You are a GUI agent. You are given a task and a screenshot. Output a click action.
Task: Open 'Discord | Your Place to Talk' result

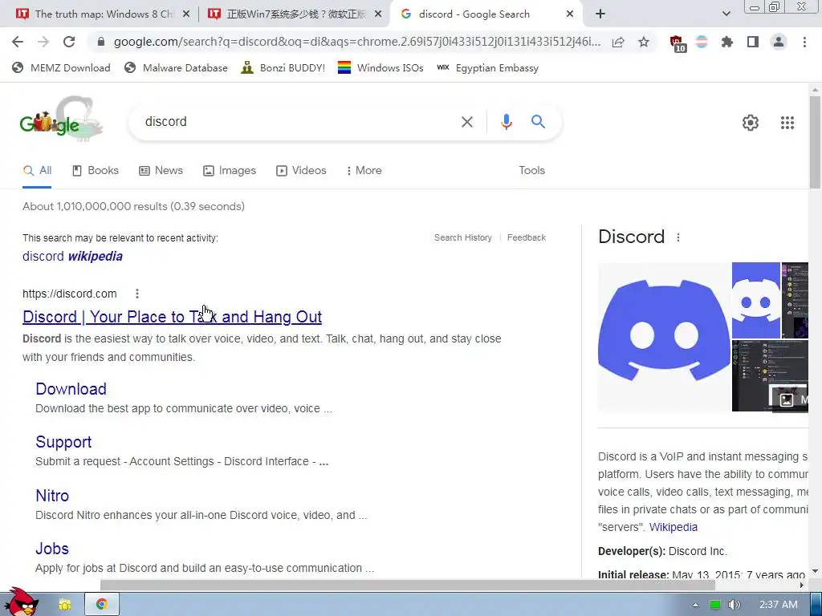(x=172, y=317)
